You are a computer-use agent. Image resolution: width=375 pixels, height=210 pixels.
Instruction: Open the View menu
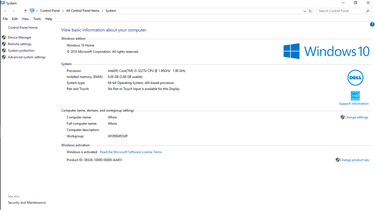coord(25,19)
